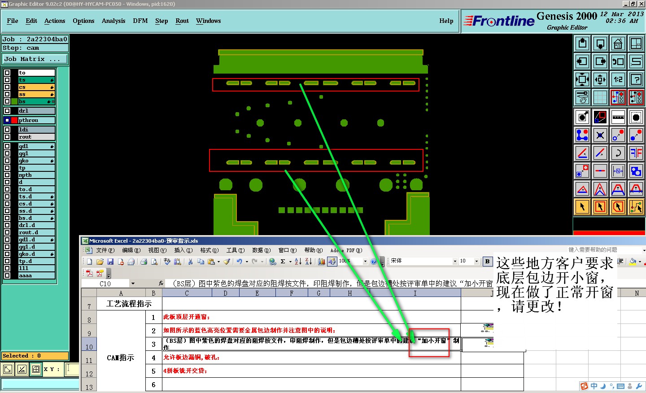This screenshot has width=646, height=393.
Task: Click the zoom in expand-arrows icon
Action: [x=582, y=79]
